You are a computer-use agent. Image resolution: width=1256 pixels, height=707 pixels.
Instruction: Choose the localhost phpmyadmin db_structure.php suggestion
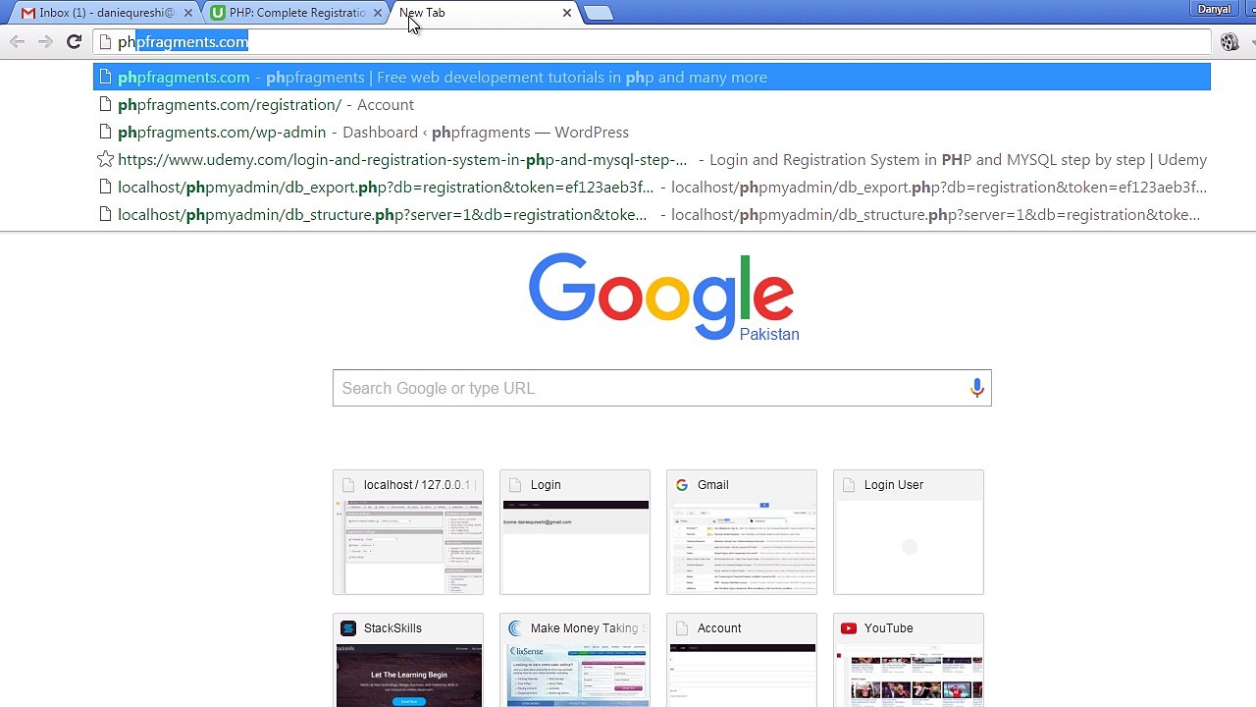pos(652,214)
